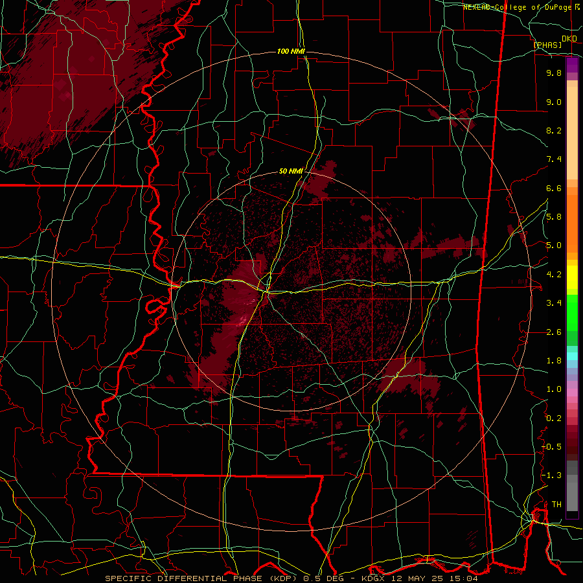Pick the 5.8 scale value
Screen dimensions: 583x583
(x=554, y=217)
